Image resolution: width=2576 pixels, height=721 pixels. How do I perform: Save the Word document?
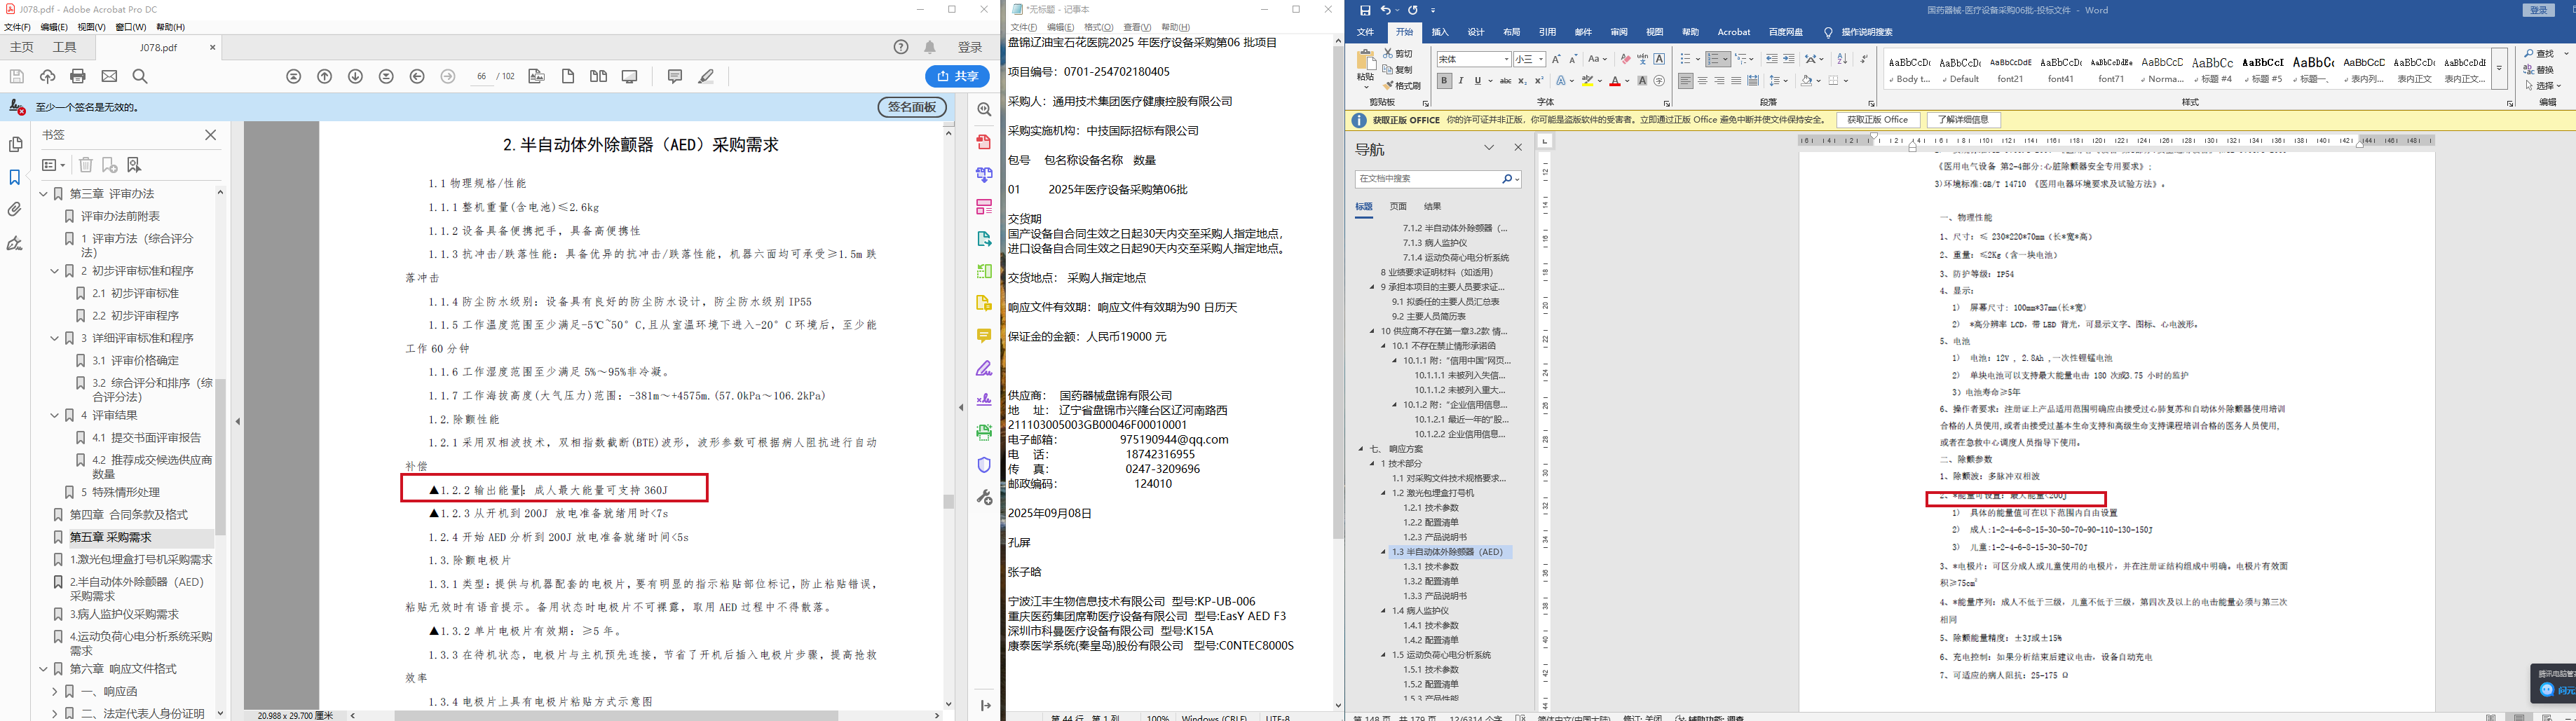1365,10
